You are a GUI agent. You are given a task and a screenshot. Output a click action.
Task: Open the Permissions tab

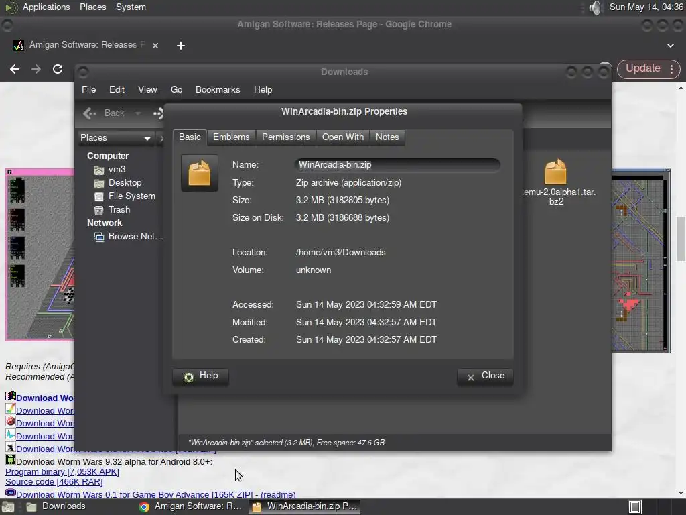pyautogui.click(x=285, y=137)
